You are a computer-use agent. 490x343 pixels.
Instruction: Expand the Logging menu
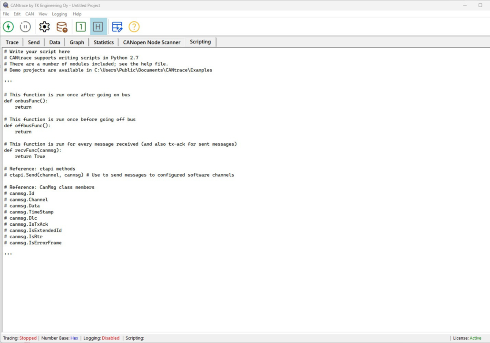[59, 14]
